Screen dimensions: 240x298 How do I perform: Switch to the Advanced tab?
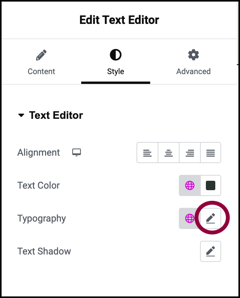tap(193, 71)
